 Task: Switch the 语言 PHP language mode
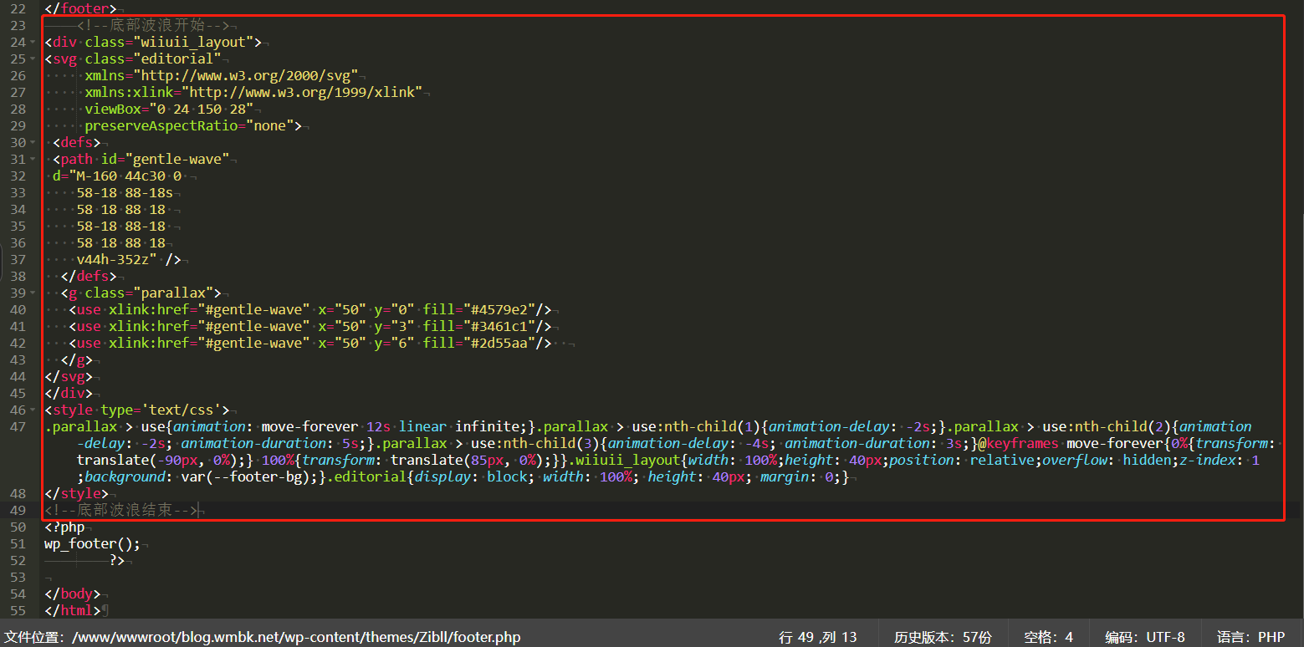1250,637
